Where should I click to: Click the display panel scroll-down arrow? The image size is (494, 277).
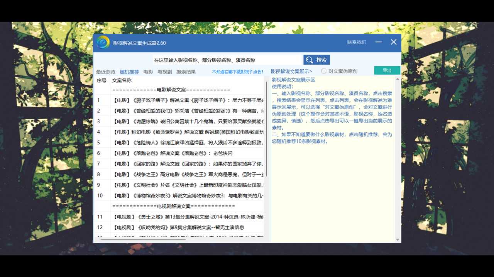398,240
